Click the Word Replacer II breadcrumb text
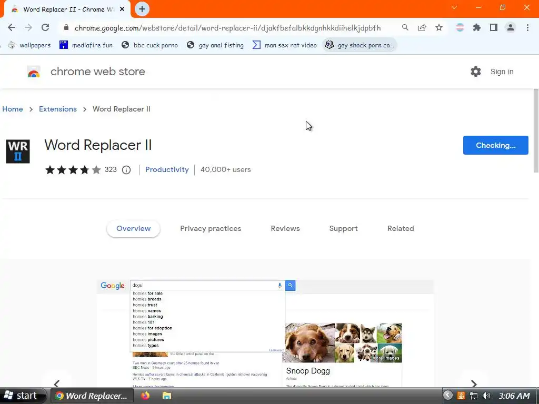Screen dimensions: 539x404 122,109
